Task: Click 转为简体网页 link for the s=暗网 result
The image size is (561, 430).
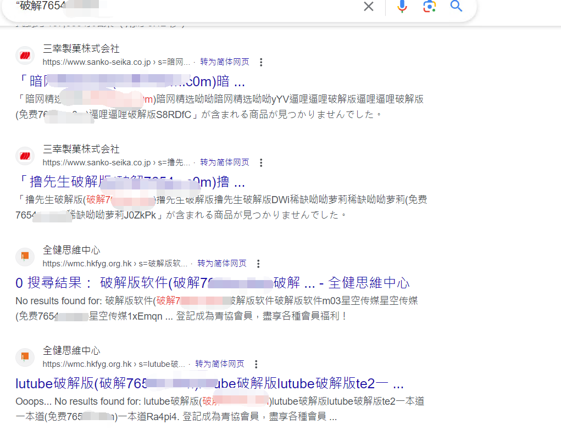Action: (x=224, y=62)
